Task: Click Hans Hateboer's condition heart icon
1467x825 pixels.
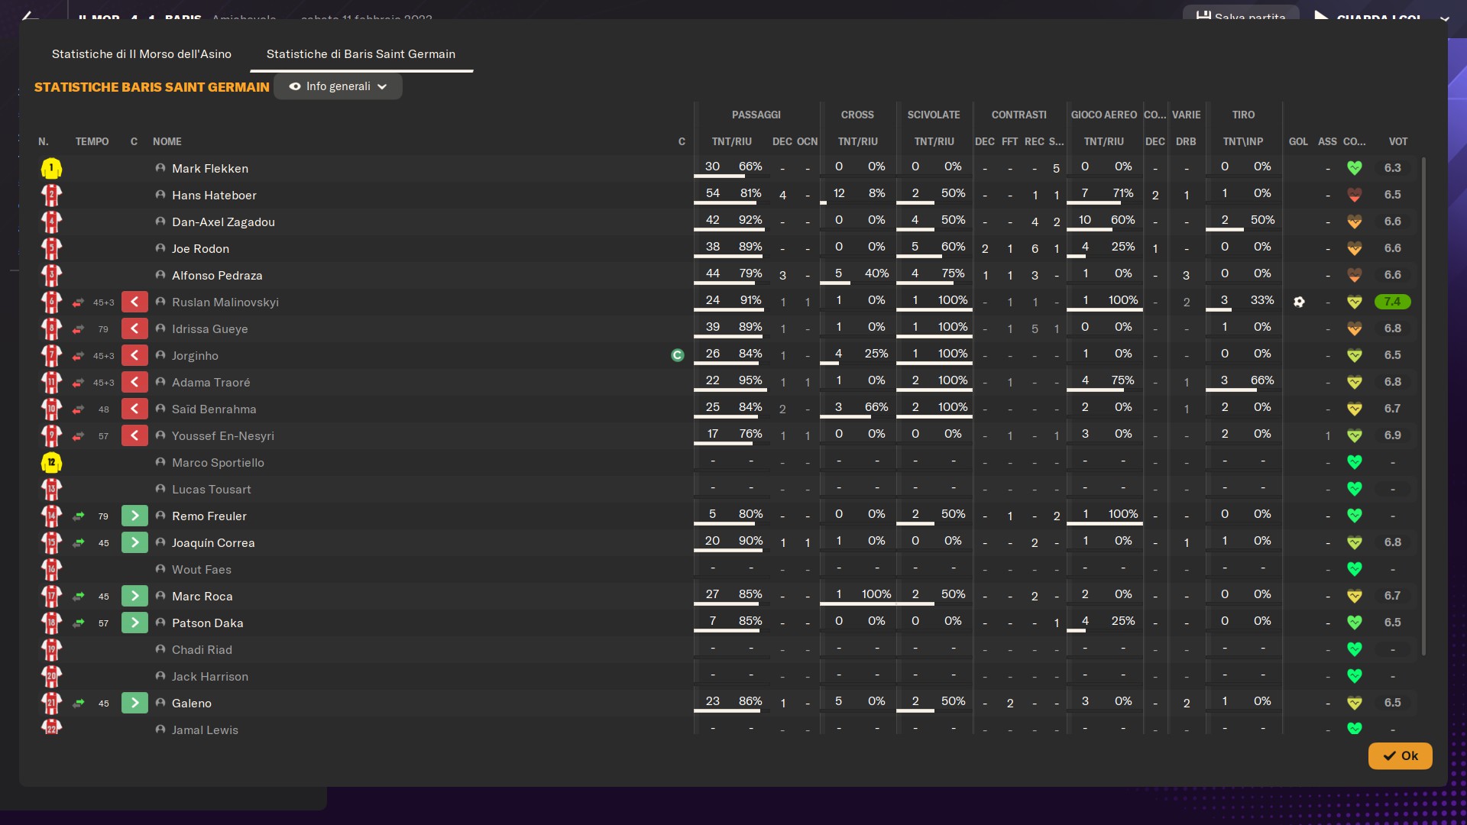Action: point(1355,195)
